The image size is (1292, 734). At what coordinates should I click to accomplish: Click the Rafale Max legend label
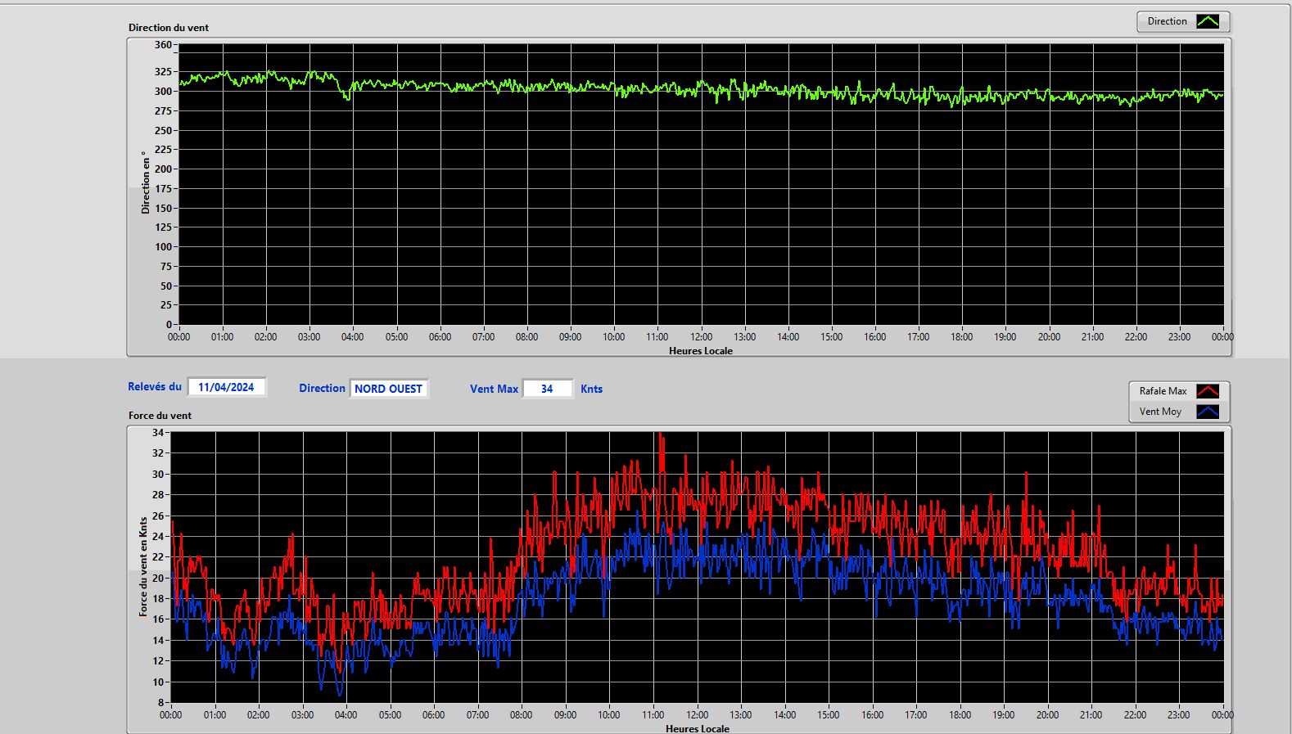(x=1163, y=391)
